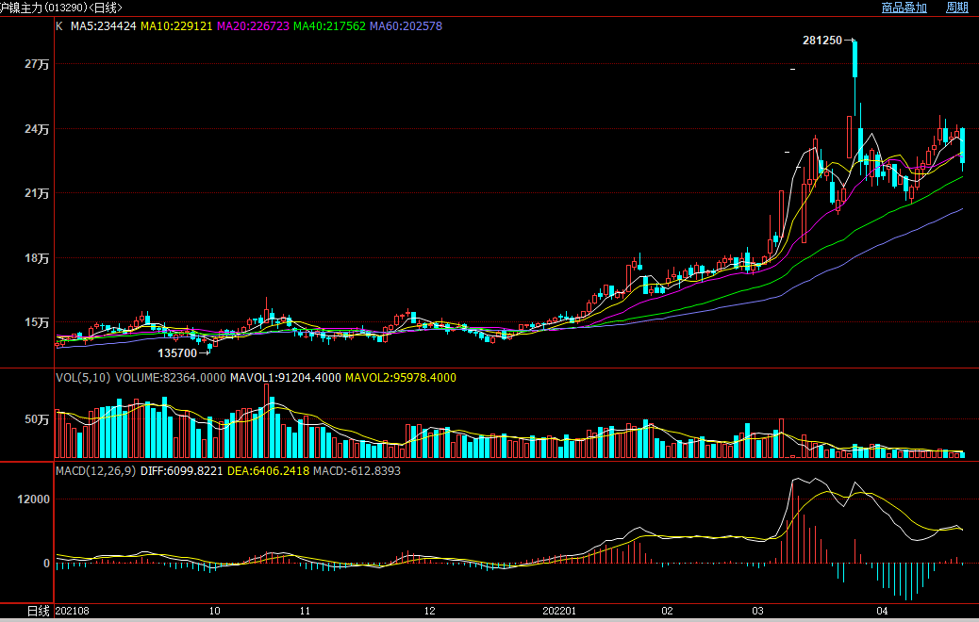Click the 281250 high price marker
This screenshot has height=622, width=979.
821,41
